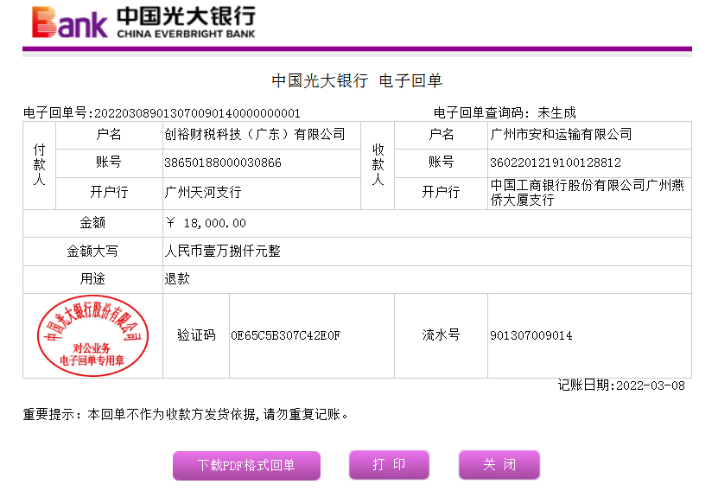Image resolution: width=718 pixels, height=497 pixels.
Task: Select payer bank 广州天河支行
Action: (x=203, y=192)
